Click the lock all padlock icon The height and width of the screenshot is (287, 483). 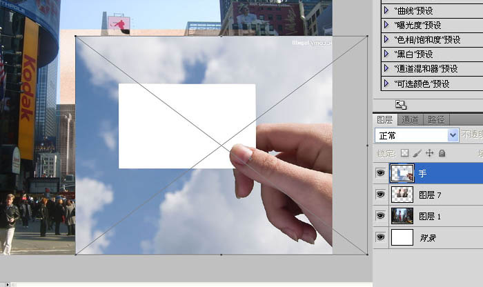(x=442, y=152)
